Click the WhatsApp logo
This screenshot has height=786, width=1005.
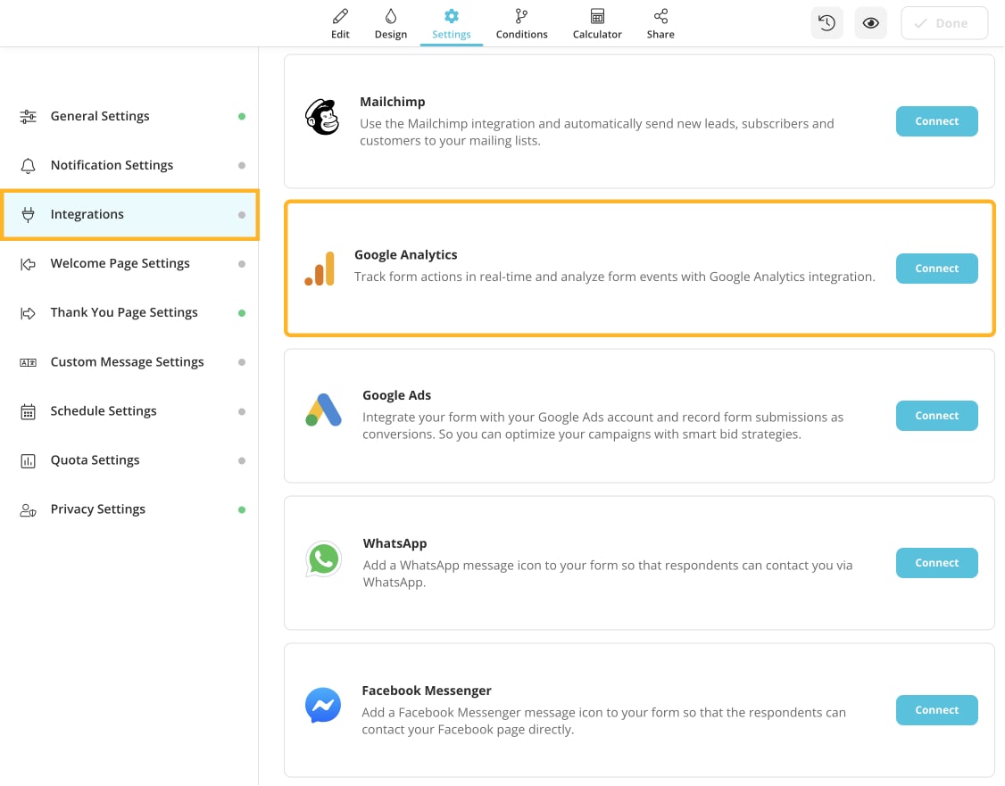pyautogui.click(x=322, y=558)
